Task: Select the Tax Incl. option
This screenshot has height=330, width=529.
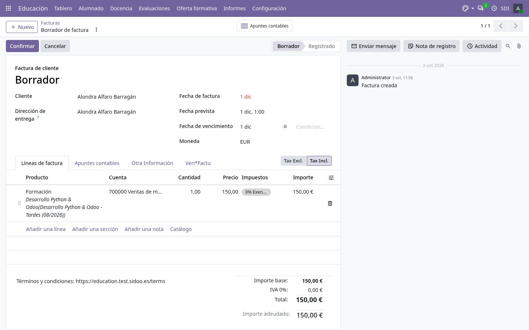Action: [x=319, y=161]
